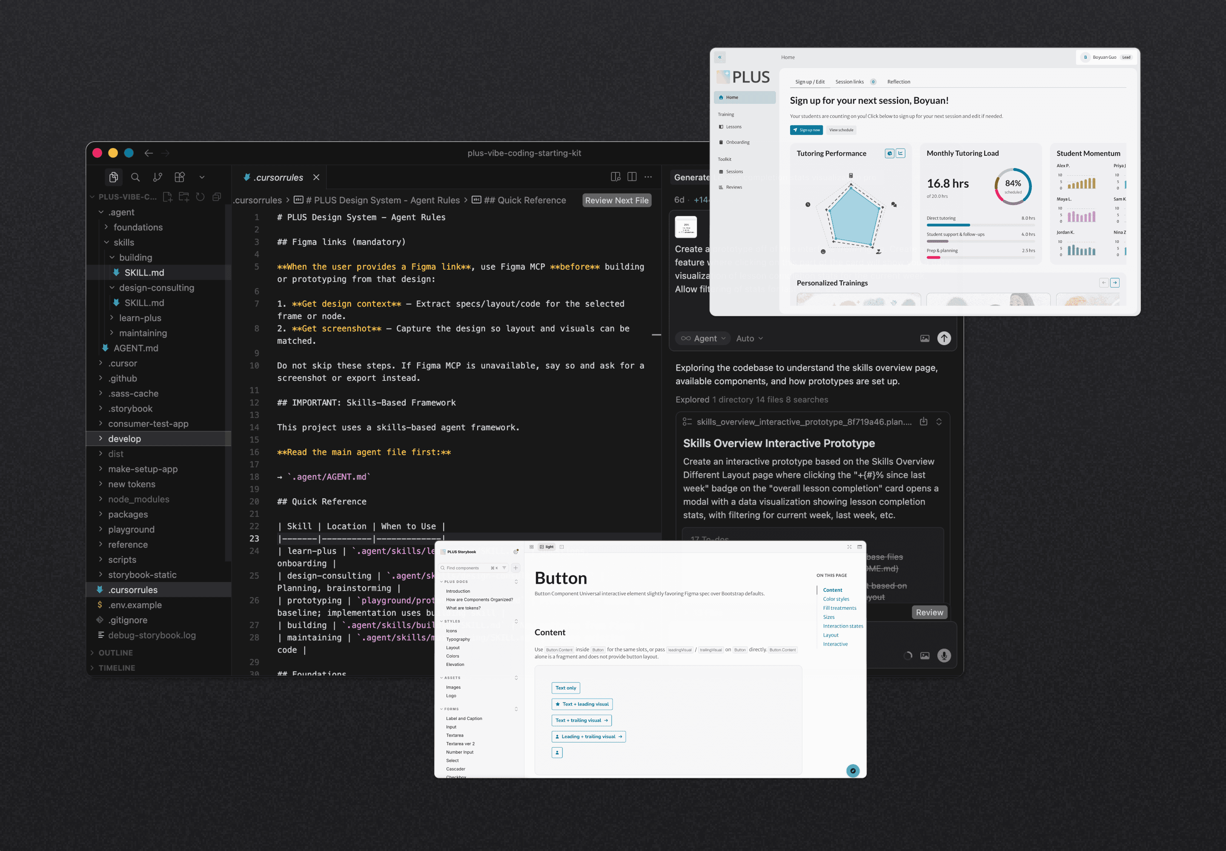Image resolution: width=1226 pixels, height=851 pixels.
Task: Open the Search view in sidebar
Action: tap(135, 177)
